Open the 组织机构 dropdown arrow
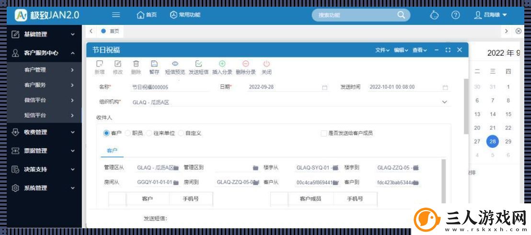 tap(444, 102)
